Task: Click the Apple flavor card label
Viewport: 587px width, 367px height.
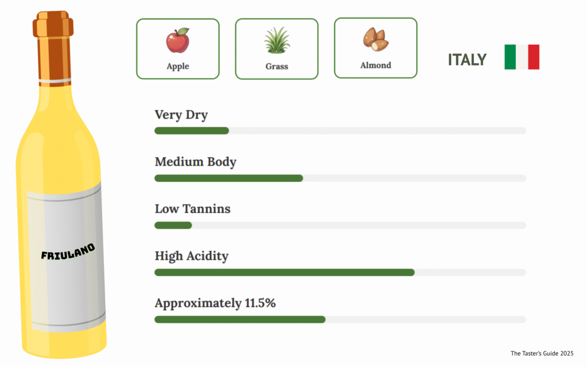Action: [178, 67]
